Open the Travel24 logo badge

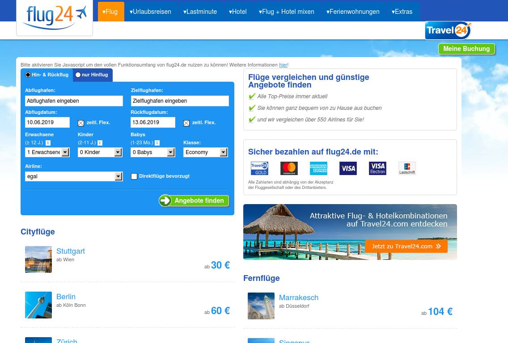point(448,30)
